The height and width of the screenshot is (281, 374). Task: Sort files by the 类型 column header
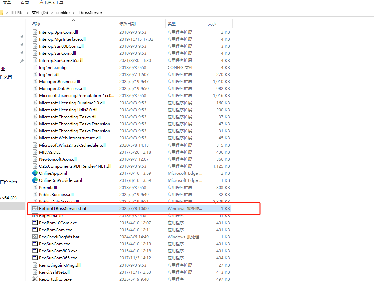[x=172, y=24]
